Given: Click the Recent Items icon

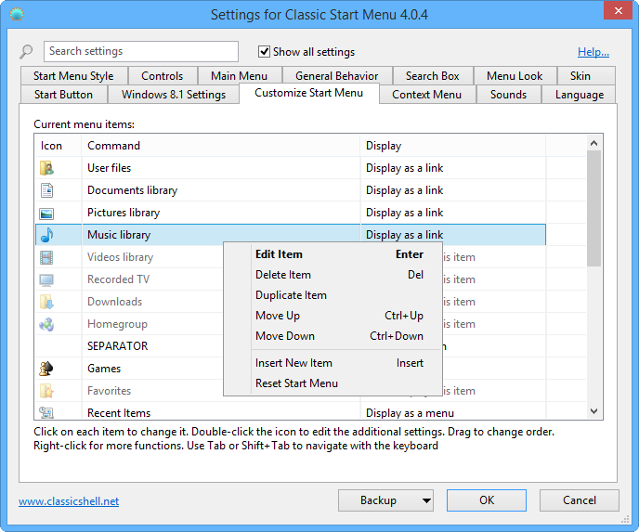Looking at the screenshot, I should coord(46,412).
